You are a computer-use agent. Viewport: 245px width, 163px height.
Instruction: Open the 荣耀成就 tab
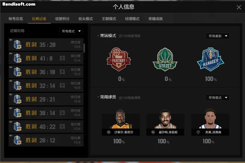tap(155, 19)
